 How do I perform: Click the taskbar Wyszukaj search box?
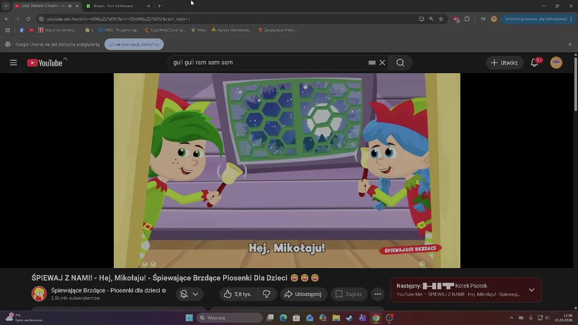click(229, 318)
